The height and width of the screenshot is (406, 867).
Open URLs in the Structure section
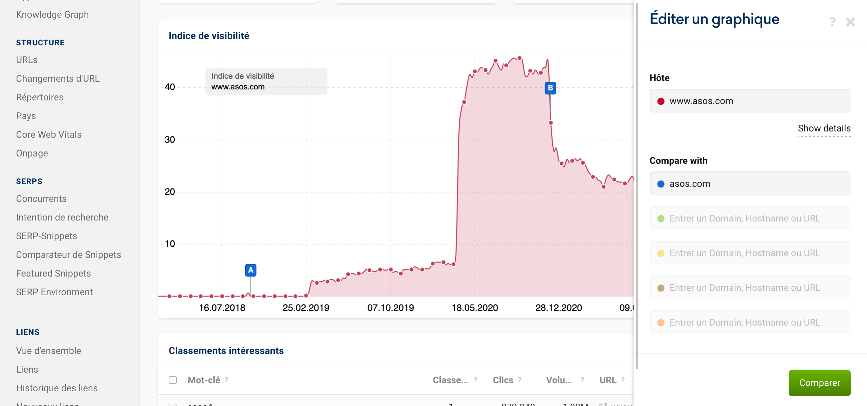pyautogui.click(x=27, y=60)
